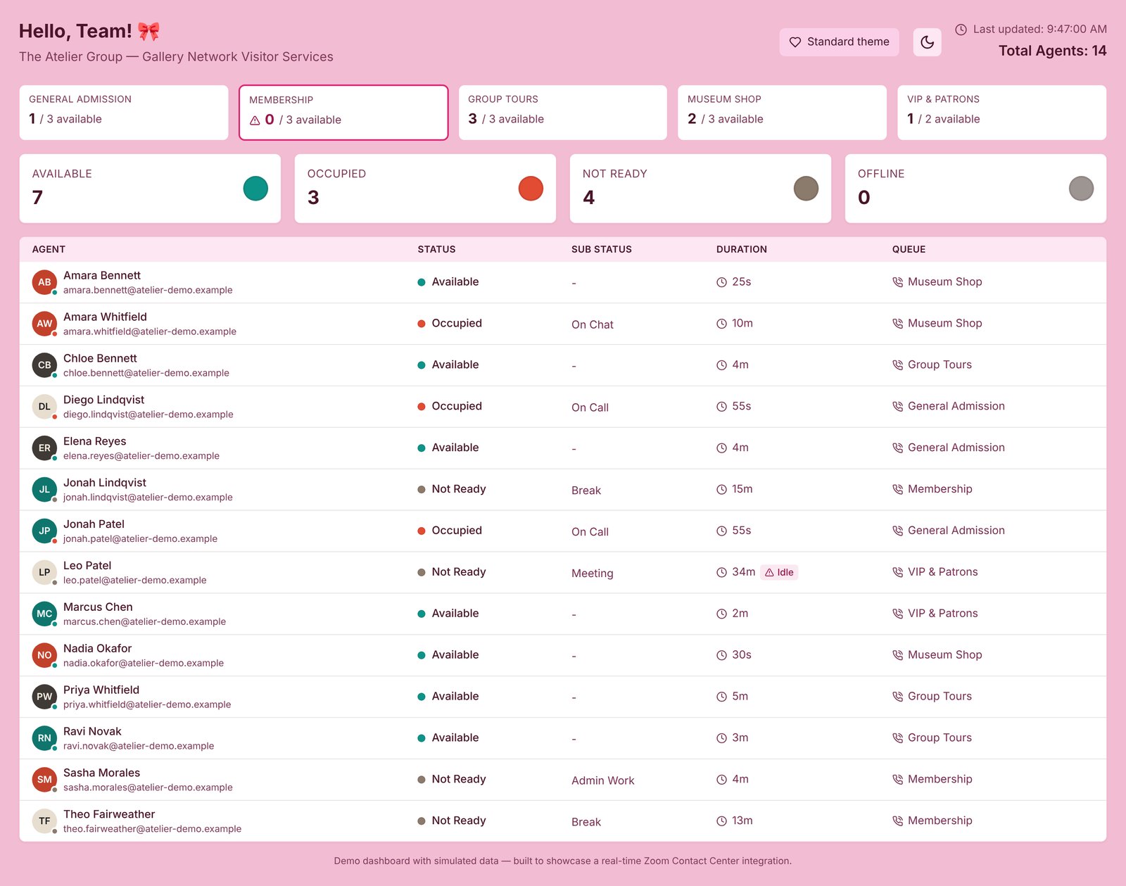Click the clock icon beside Last updated
This screenshot has height=886, width=1126.
click(961, 30)
